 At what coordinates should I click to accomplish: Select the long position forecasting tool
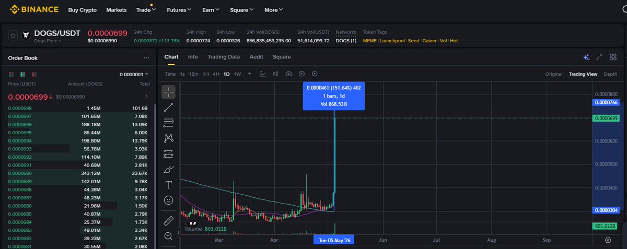coord(168,153)
